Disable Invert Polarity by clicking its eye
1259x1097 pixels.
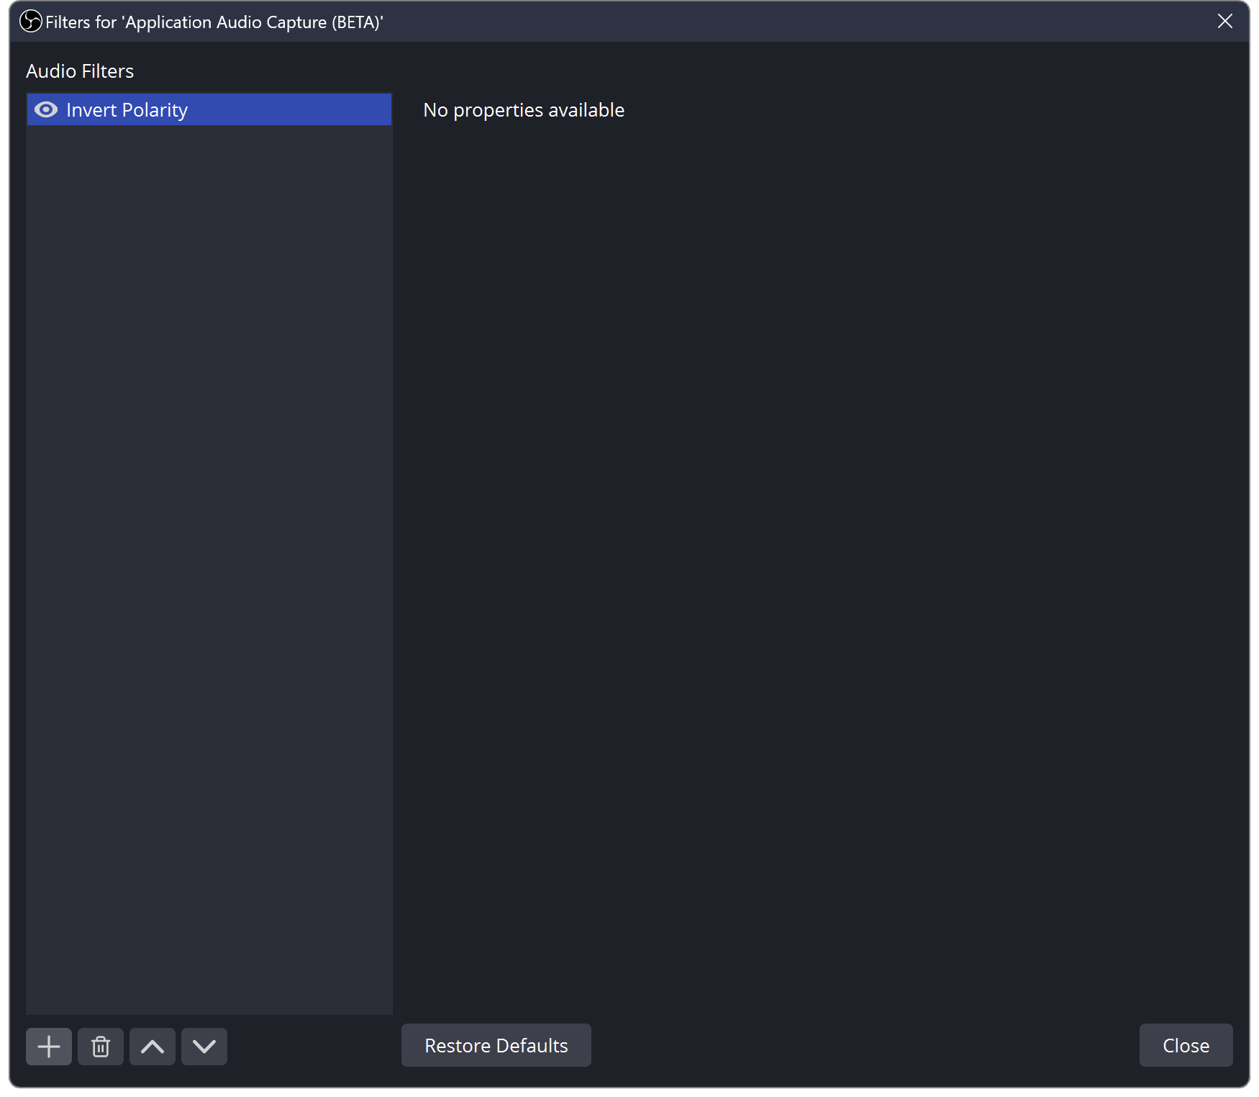pos(46,109)
